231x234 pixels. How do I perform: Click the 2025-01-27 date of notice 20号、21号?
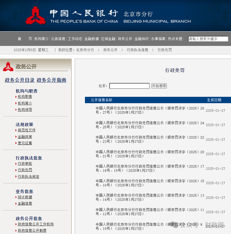tap(216, 154)
